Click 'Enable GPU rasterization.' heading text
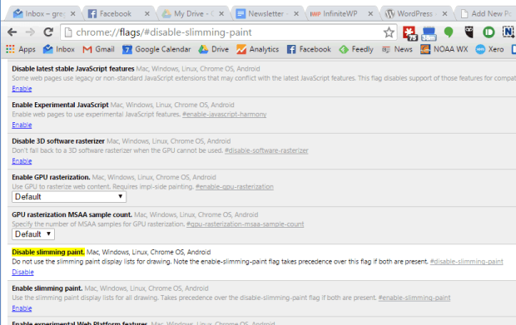This screenshot has width=516, height=325. click(x=51, y=177)
